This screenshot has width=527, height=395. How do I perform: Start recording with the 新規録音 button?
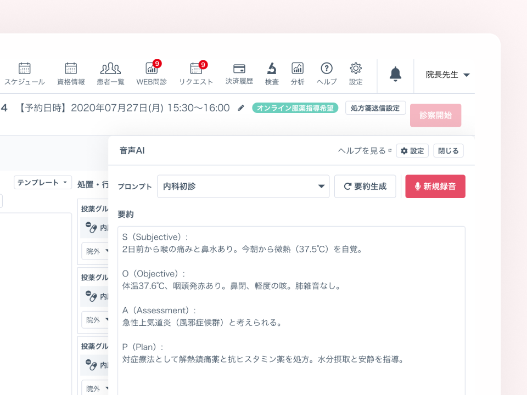(435, 187)
